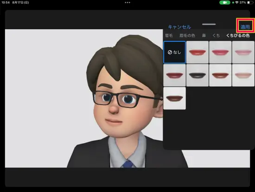
Task: Choose the dark rose lip color
Action: click(x=174, y=75)
